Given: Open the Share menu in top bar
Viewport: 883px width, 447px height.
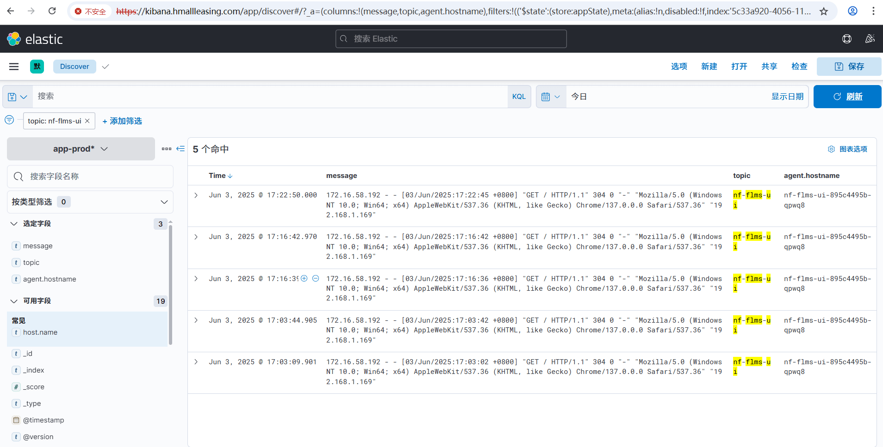Looking at the screenshot, I should coord(769,67).
